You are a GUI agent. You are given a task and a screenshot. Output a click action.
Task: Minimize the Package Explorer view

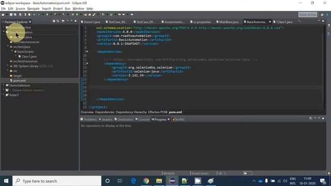(x=71, y=21)
